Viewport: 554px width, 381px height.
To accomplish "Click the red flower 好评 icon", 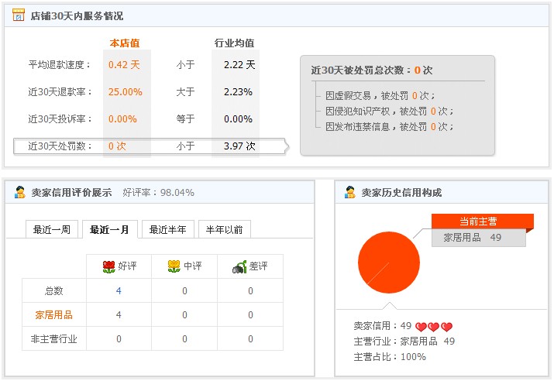I will click(108, 266).
